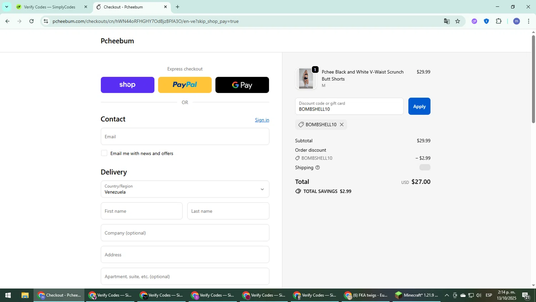The image size is (536, 302).
Task: Open the Windows Start menu
Action: (x=8, y=295)
